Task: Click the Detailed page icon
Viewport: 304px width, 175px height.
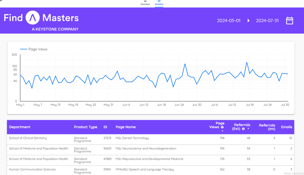Action: [159, 1]
